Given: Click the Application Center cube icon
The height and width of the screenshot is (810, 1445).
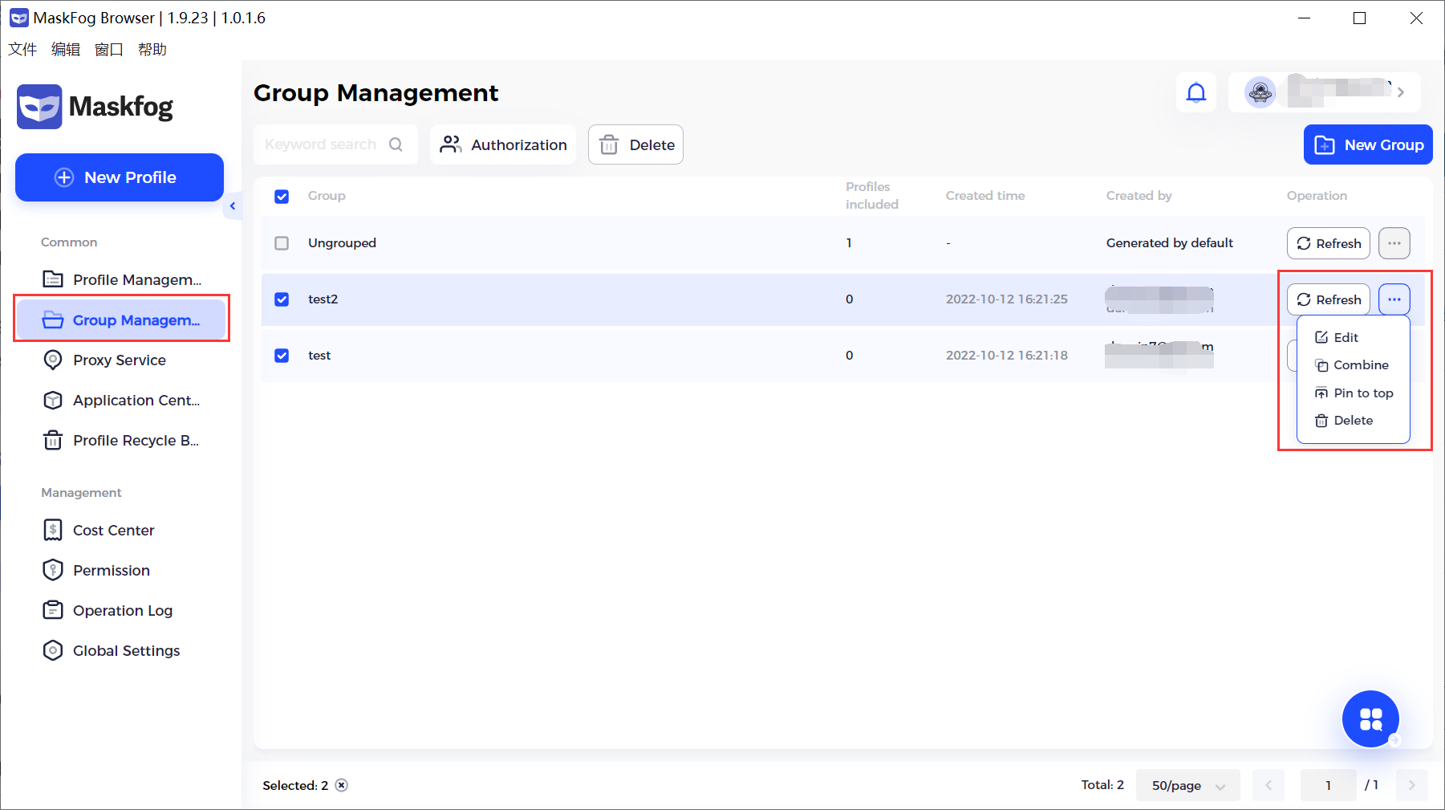Looking at the screenshot, I should coord(53,400).
